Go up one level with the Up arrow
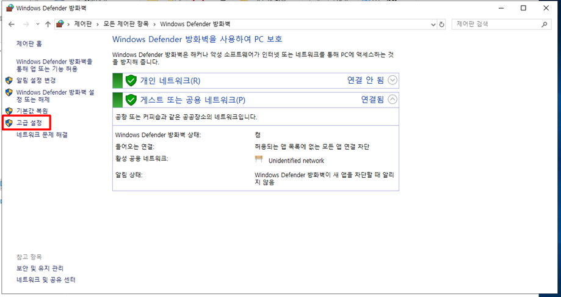 pyautogui.click(x=48, y=24)
